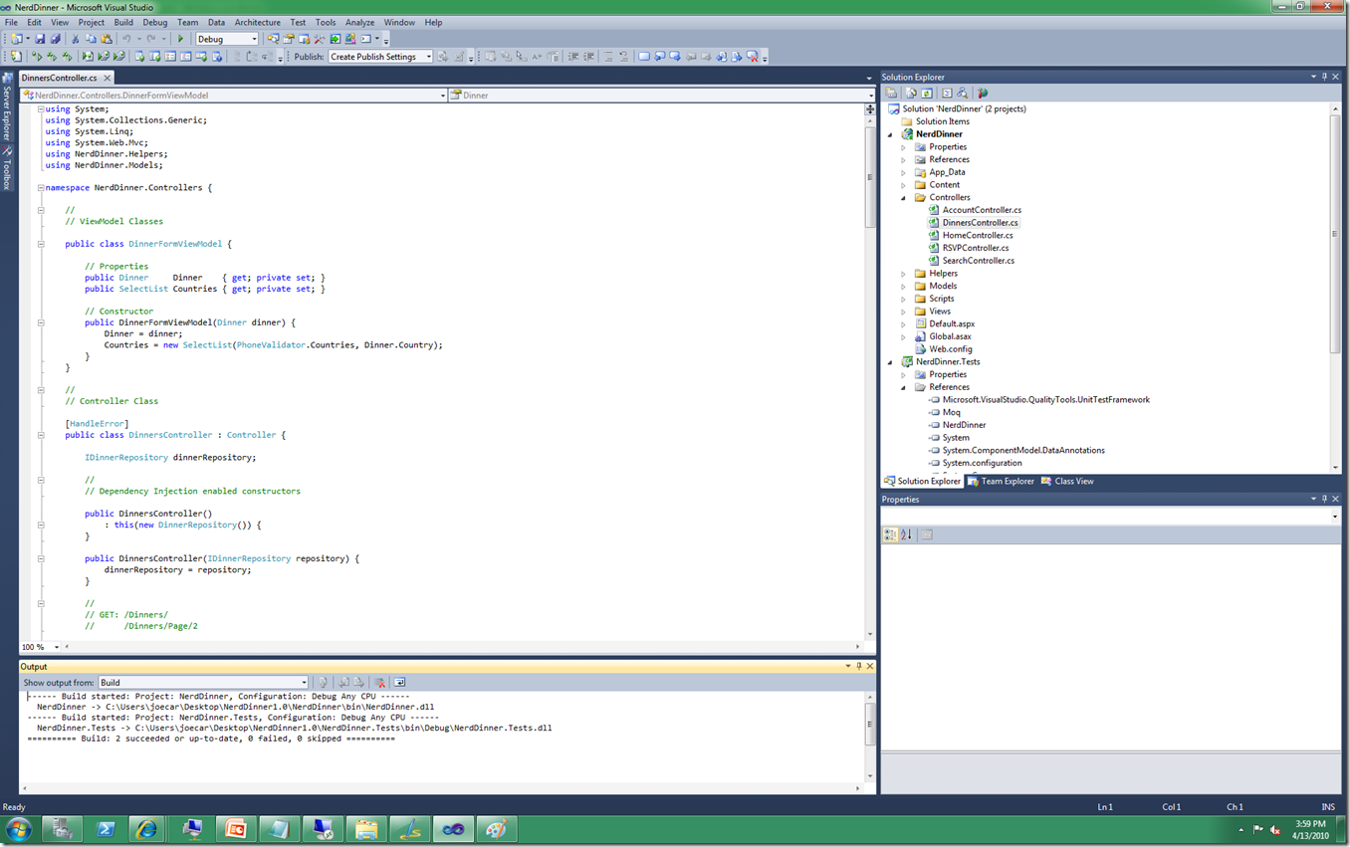Screen dimensions: 1350x847
Task: Click the Moq reference
Action: 951,412
